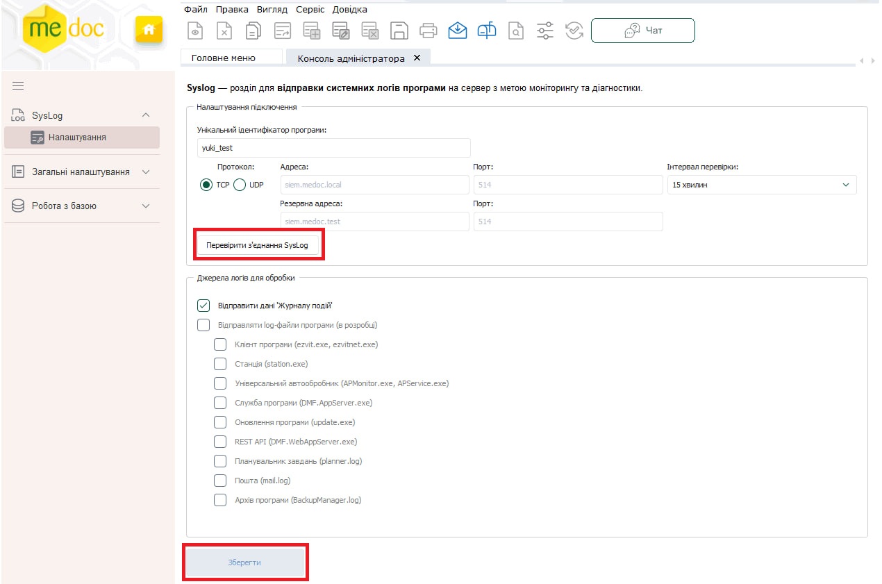Open the 'Інтервал перевірки' dropdown
This screenshot has width=882, height=584.
click(x=761, y=185)
